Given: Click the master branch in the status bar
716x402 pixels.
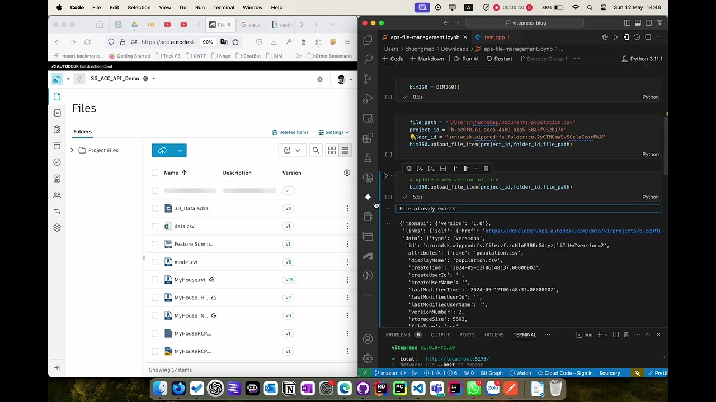Looking at the screenshot, I should coord(385,373).
